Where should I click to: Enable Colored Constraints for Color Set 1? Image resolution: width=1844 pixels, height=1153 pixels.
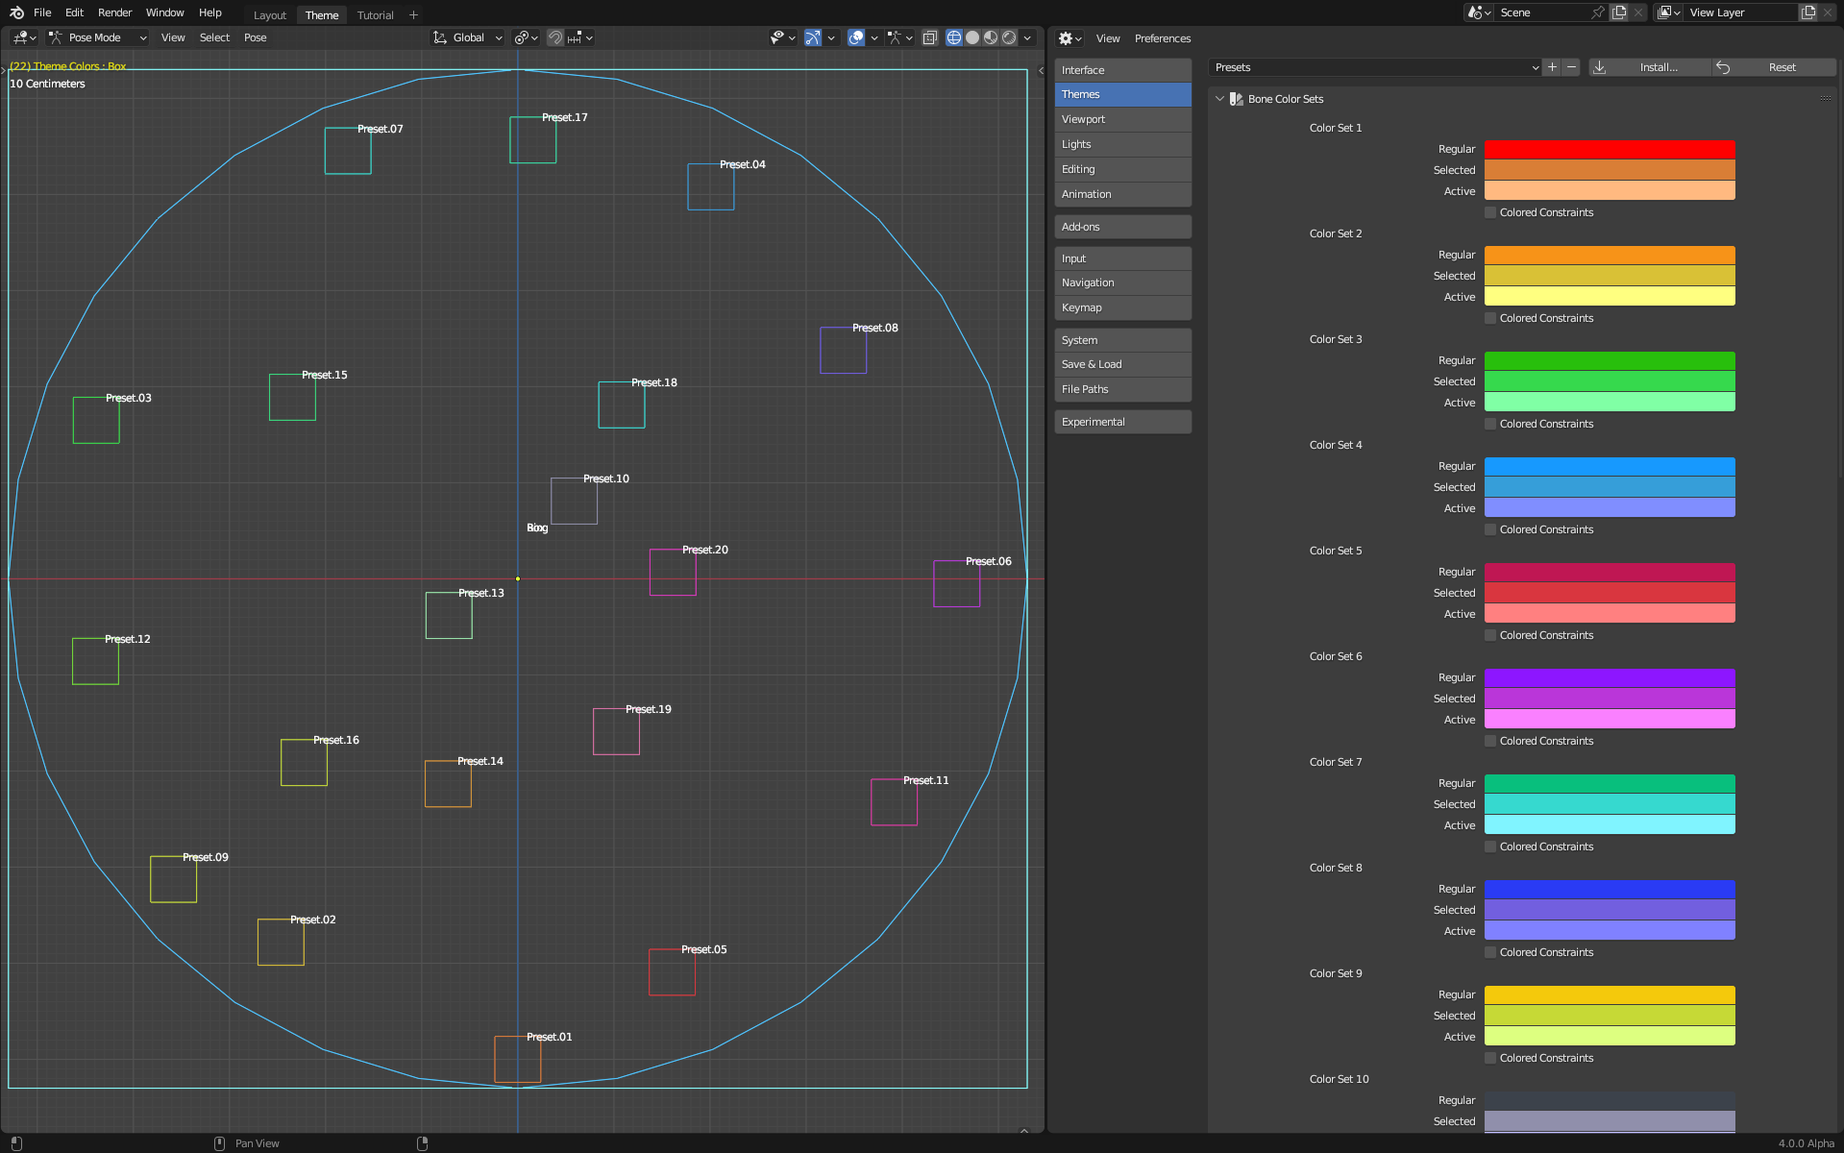click(x=1490, y=212)
